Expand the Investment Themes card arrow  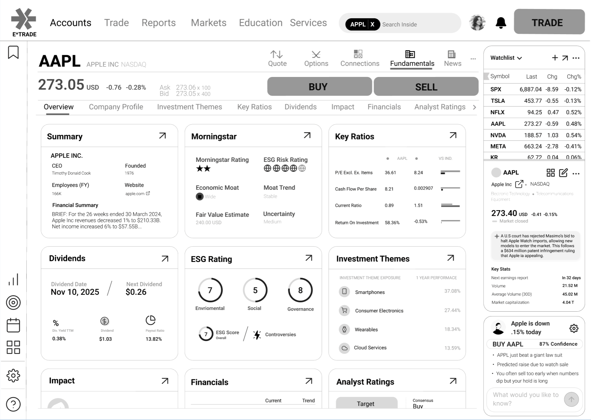coord(451,258)
